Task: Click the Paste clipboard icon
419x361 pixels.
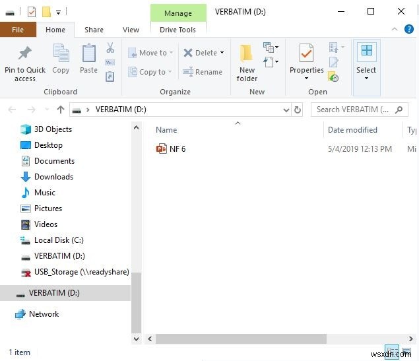Action: [88, 53]
